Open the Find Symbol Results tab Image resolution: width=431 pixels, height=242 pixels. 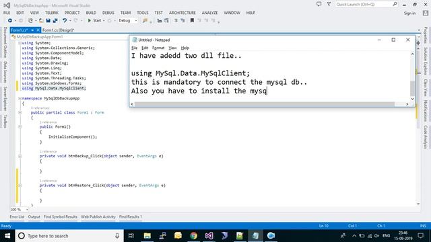61,216
